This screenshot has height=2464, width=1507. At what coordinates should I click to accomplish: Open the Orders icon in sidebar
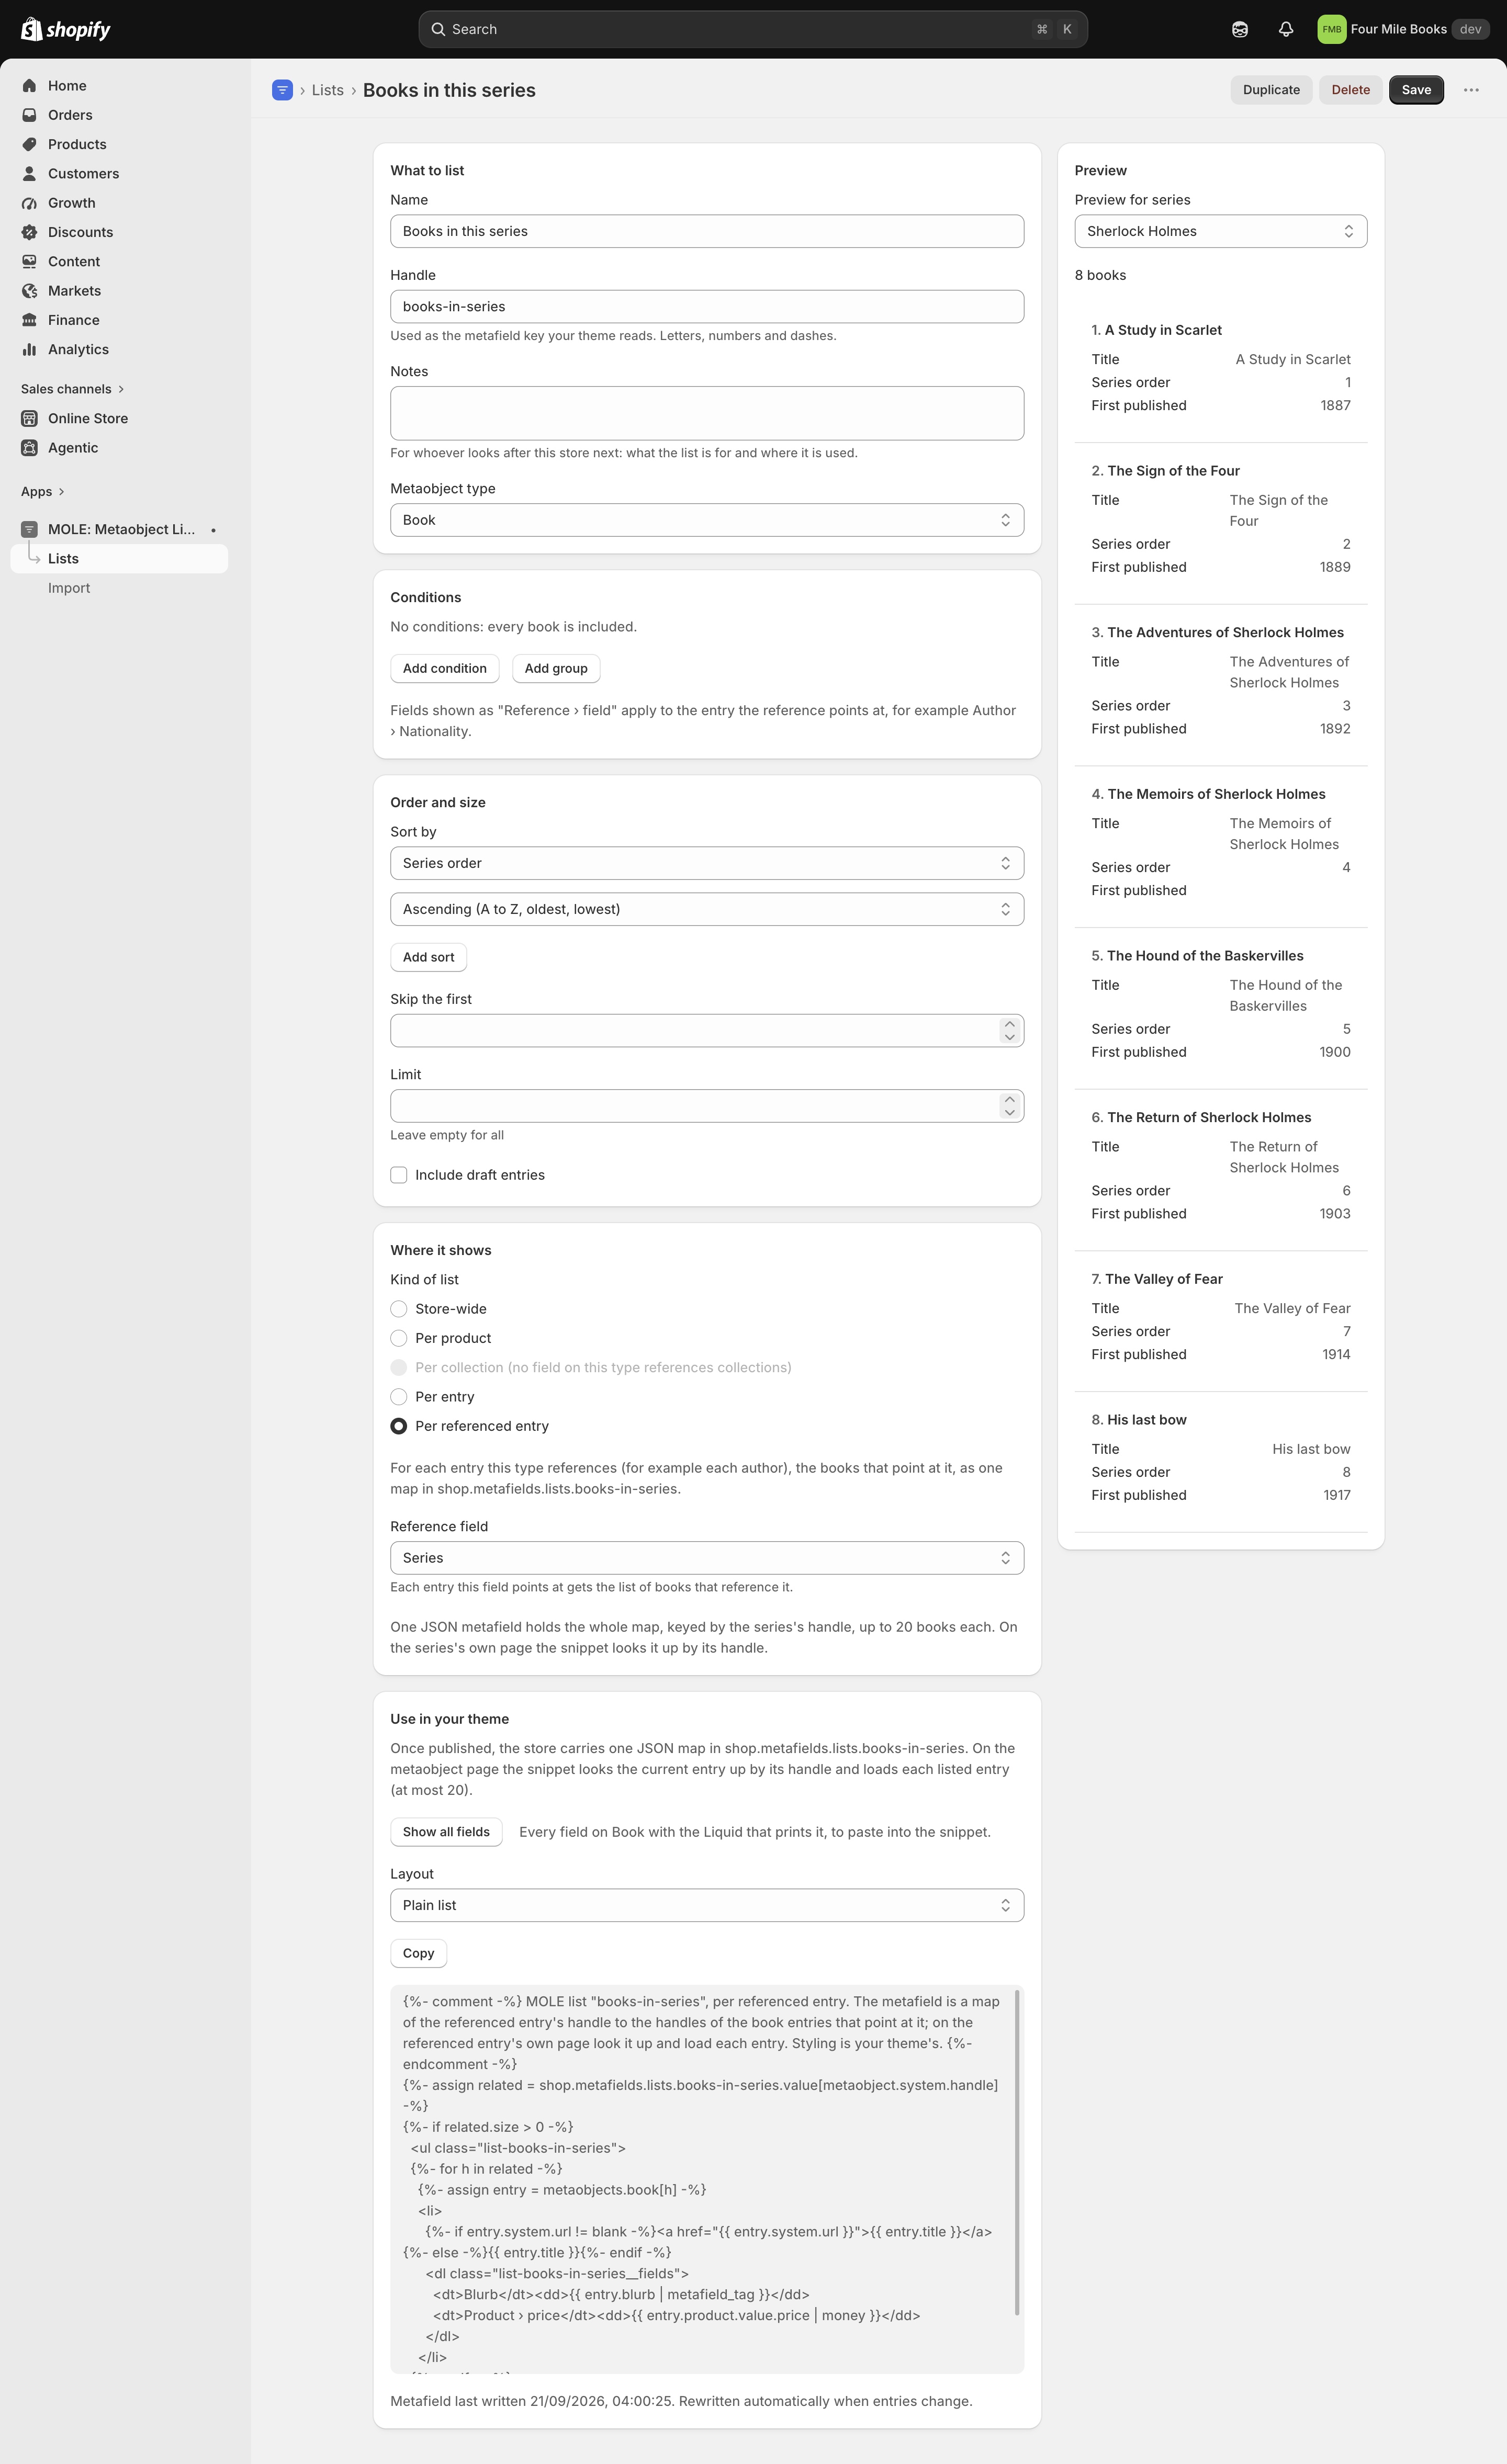tap(29, 115)
